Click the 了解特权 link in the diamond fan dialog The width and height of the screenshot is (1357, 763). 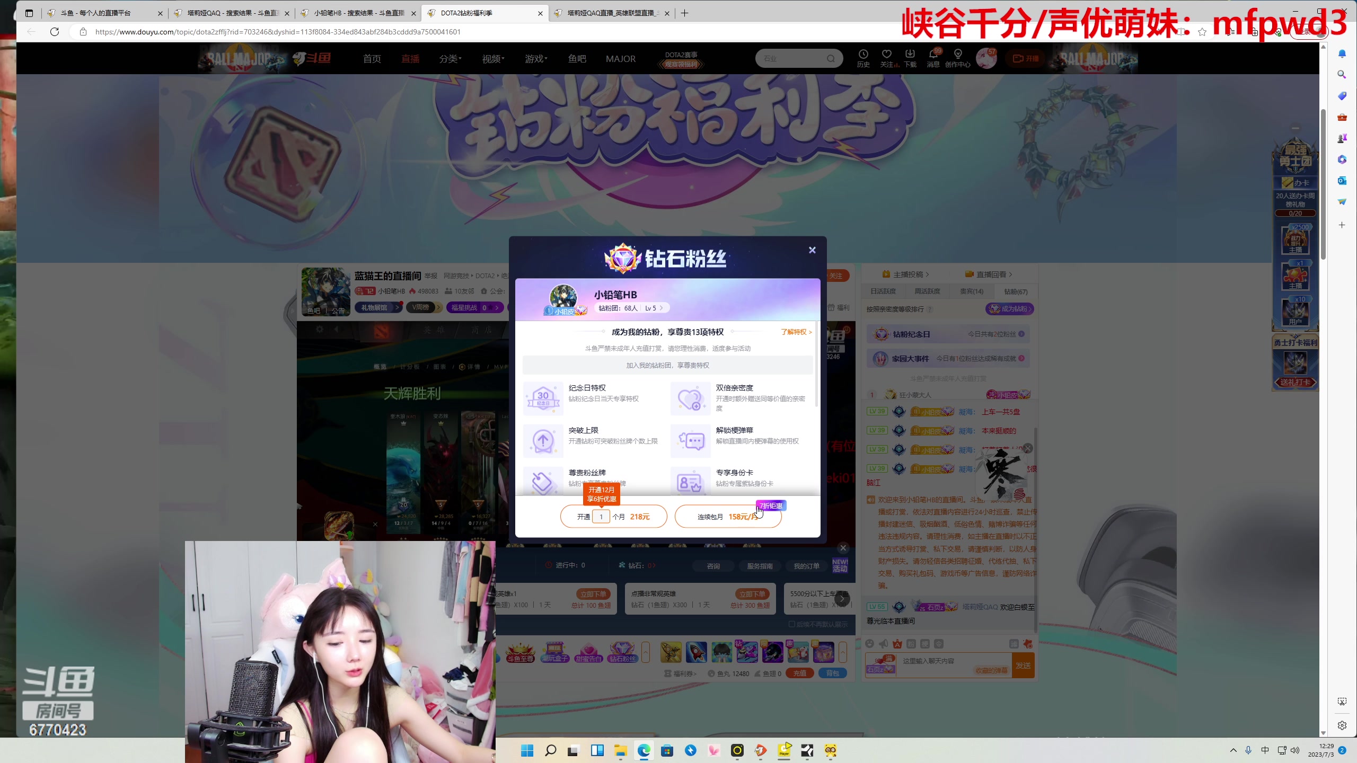[x=794, y=332]
